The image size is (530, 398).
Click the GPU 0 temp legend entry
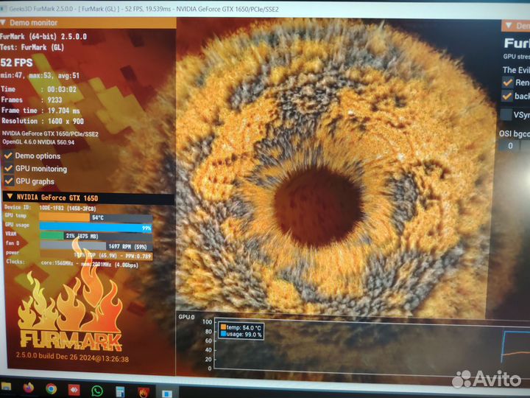[x=241, y=327]
